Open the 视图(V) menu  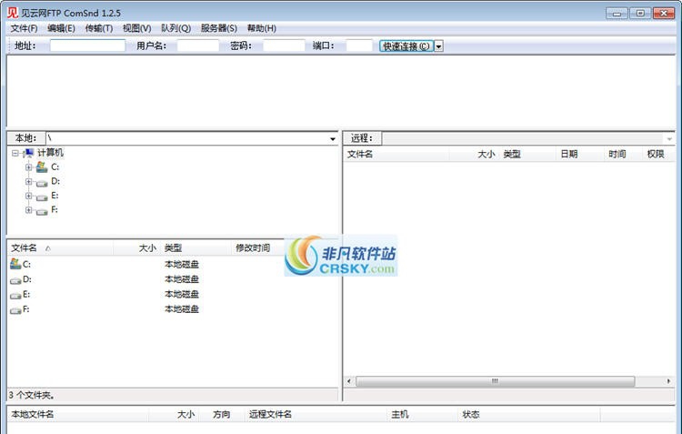[136, 28]
